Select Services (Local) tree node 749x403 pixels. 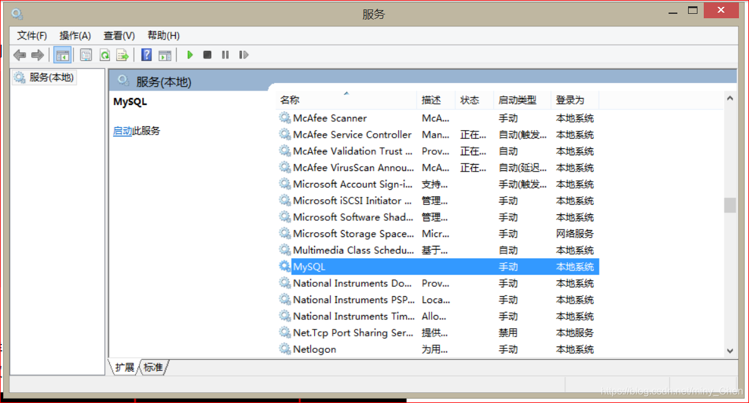44,77
